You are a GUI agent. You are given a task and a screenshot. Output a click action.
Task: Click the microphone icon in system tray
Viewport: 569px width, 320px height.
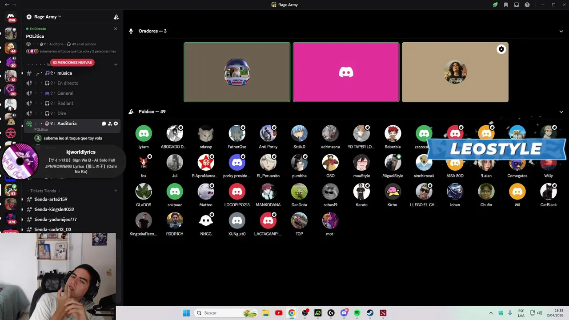[510, 313]
